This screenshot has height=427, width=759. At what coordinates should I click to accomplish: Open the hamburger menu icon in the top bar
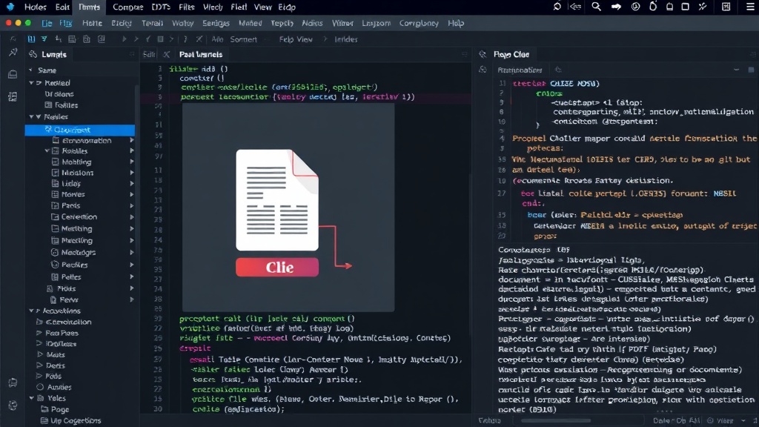751,7
